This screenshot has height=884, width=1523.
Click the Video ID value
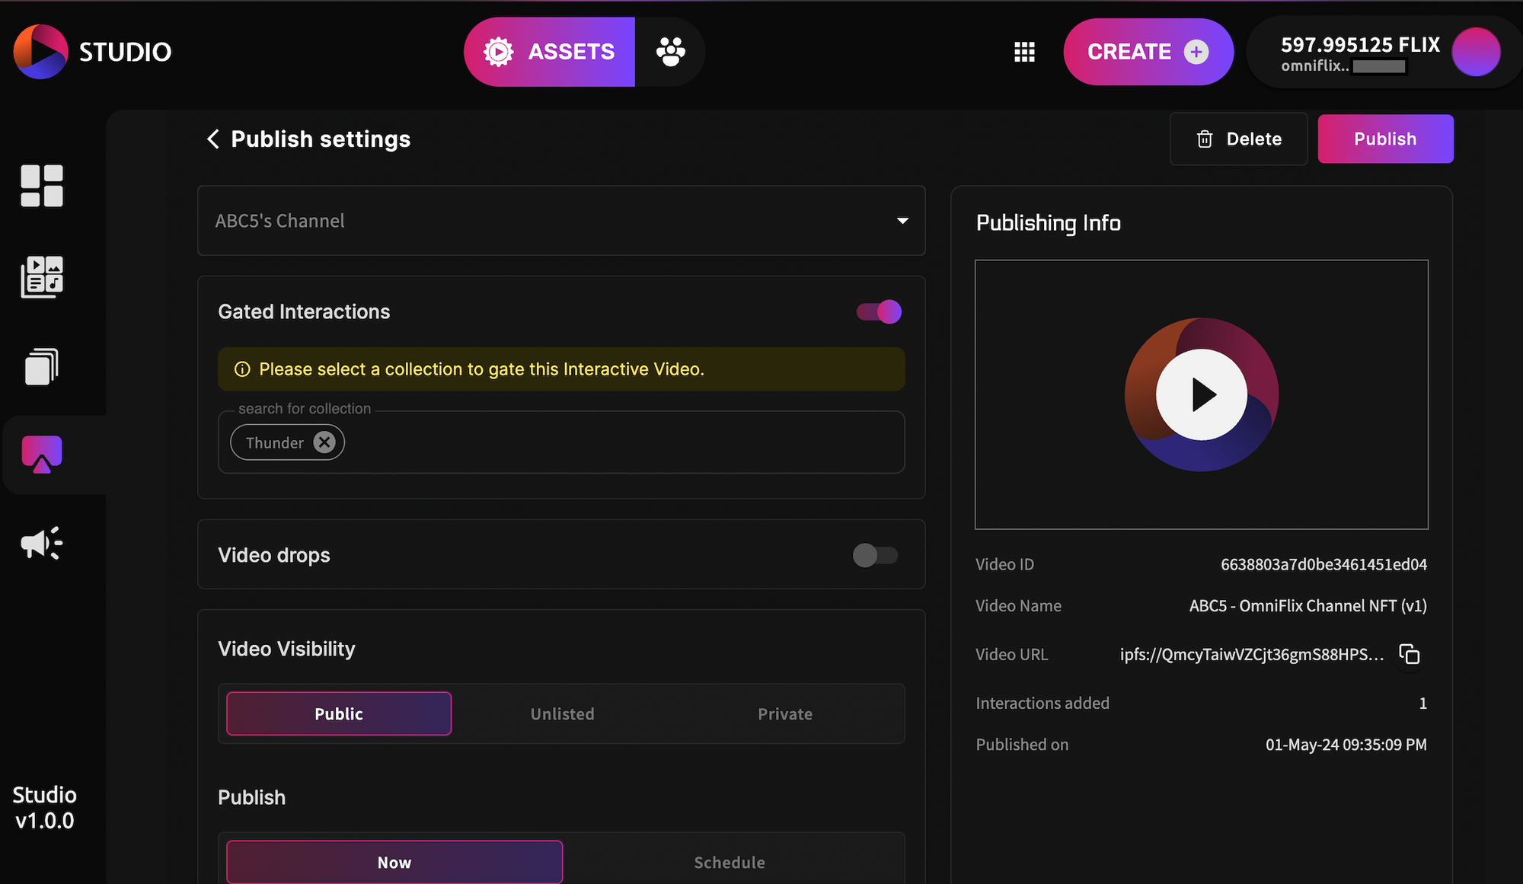point(1323,564)
